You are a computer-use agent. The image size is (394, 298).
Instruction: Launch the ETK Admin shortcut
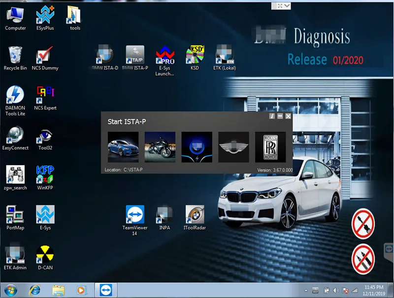(15, 257)
